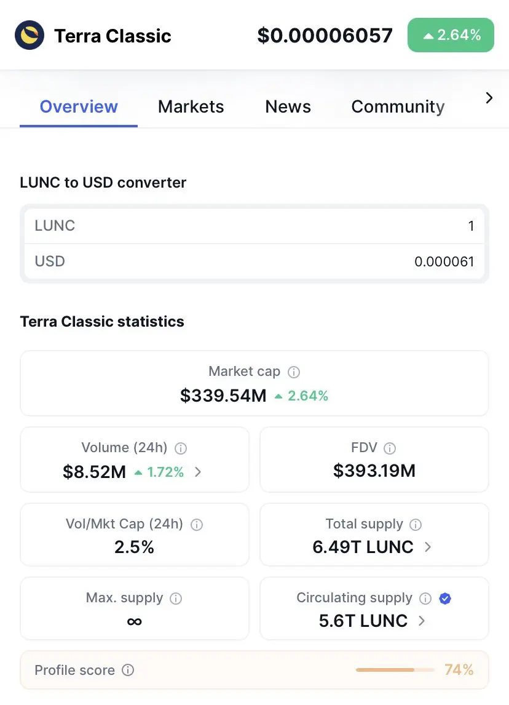The width and height of the screenshot is (509, 705).
Task: Click the Terra Classic coin logo
Action: (30, 35)
